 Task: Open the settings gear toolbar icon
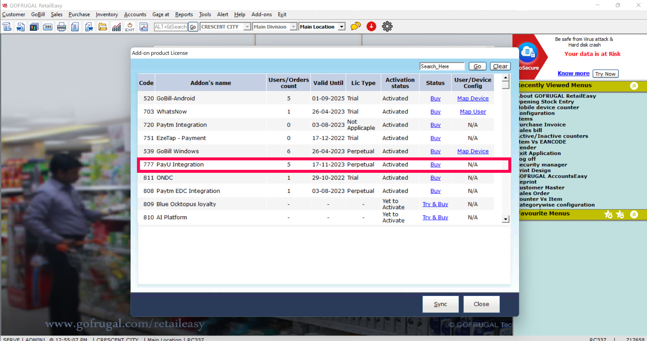pyautogui.click(x=387, y=26)
